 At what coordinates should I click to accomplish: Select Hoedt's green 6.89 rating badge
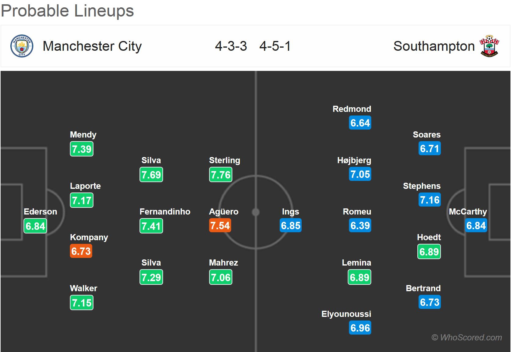(x=429, y=252)
